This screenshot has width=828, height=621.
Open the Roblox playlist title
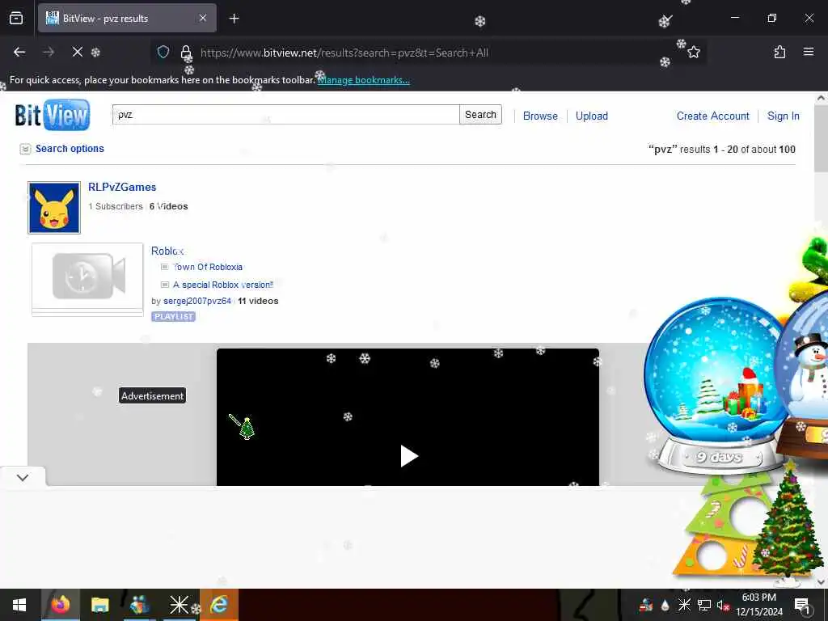coord(167,251)
